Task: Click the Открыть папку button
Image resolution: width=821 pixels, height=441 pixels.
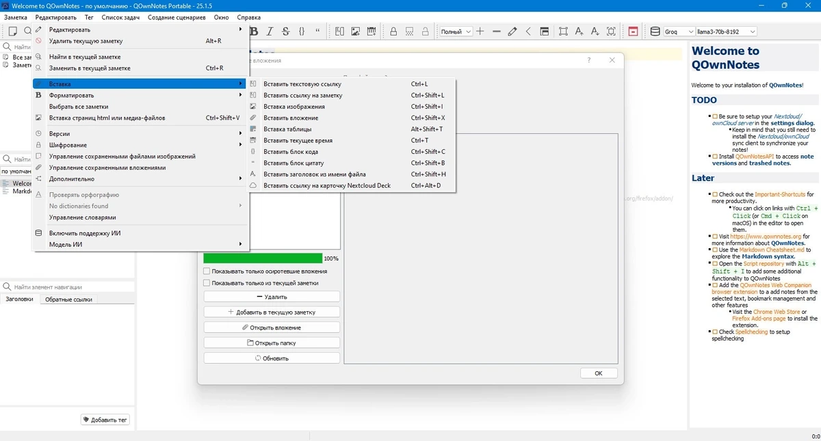Action: click(272, 343)
